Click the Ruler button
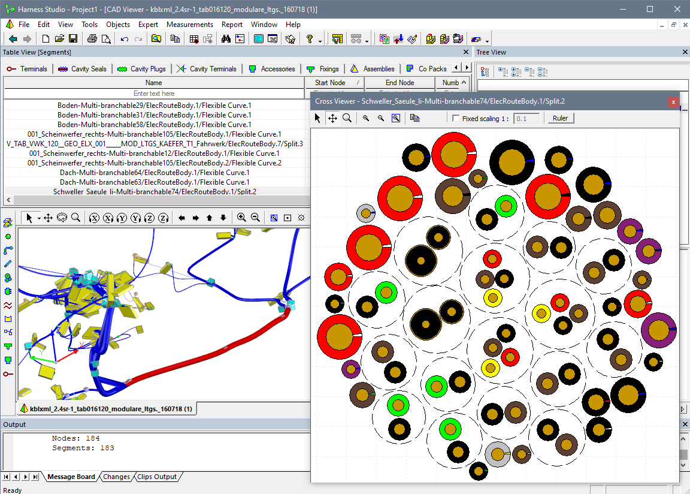This screenshot has width=690, height=494. [x=560, y=118]
